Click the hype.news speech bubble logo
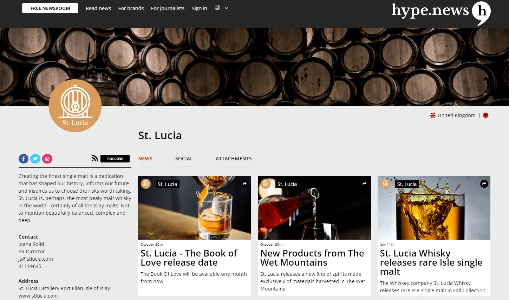 (x=481, y=13)
